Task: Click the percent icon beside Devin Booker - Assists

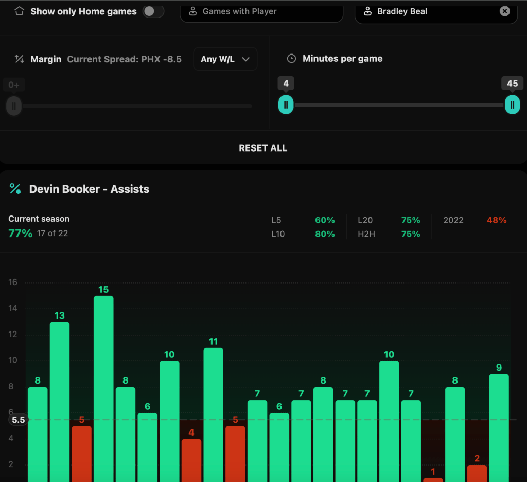Action: [15, 189]
